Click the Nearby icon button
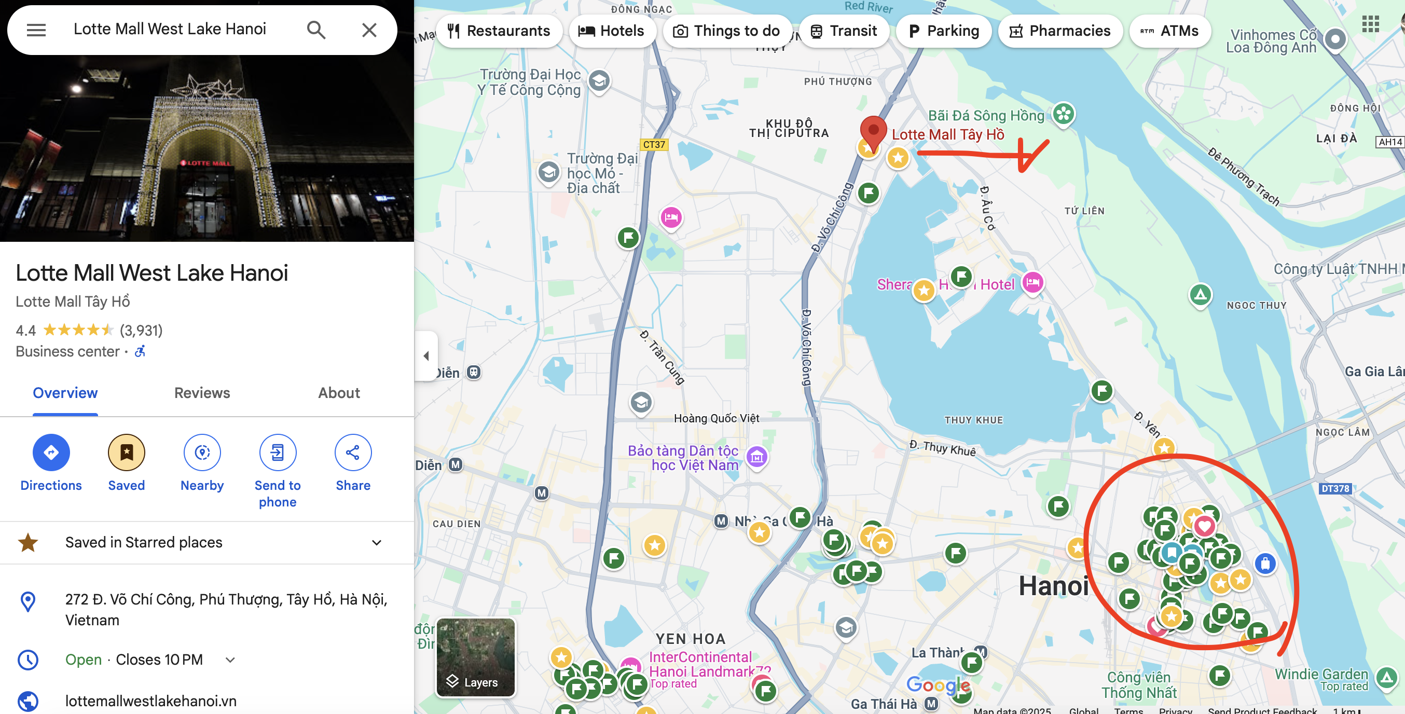This screenshot has height=714, width=1405. coord(202,452)
